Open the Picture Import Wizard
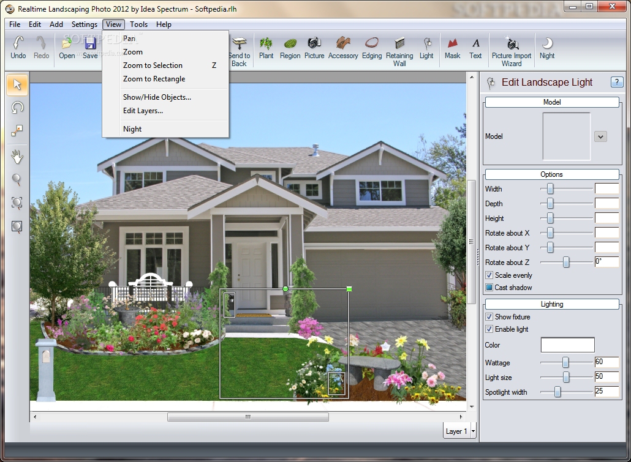 click(512, 51)
